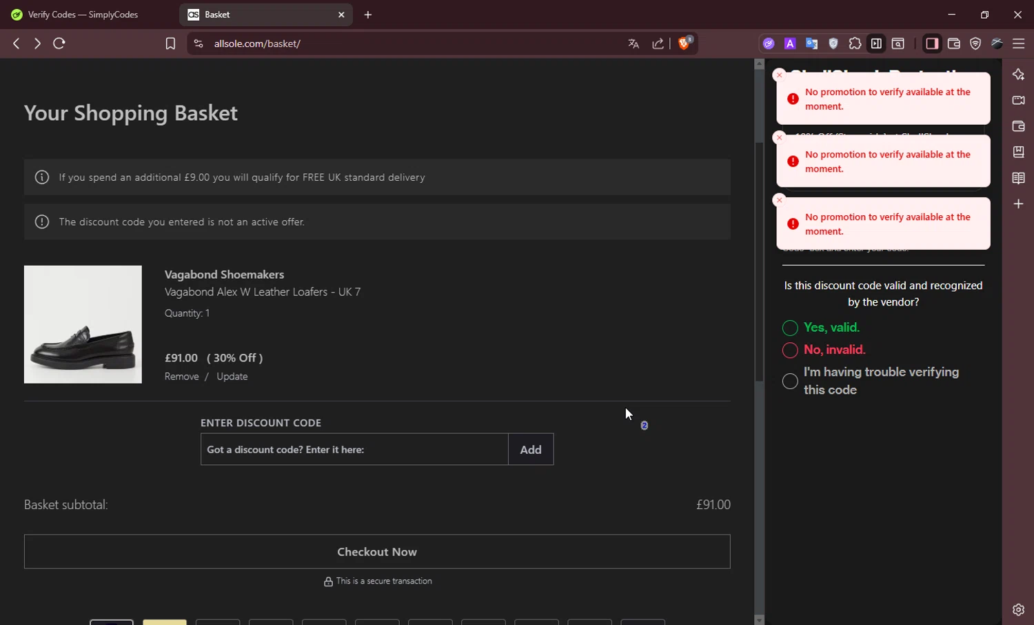Click Update for the loafers item
This screenshot has height=625, width=1034.
point(232,377)
